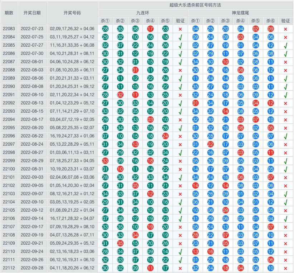Screen dimensions: 294x273
Task: Click the red 17 ball in row 22083
Action: (x=150, y=29)
